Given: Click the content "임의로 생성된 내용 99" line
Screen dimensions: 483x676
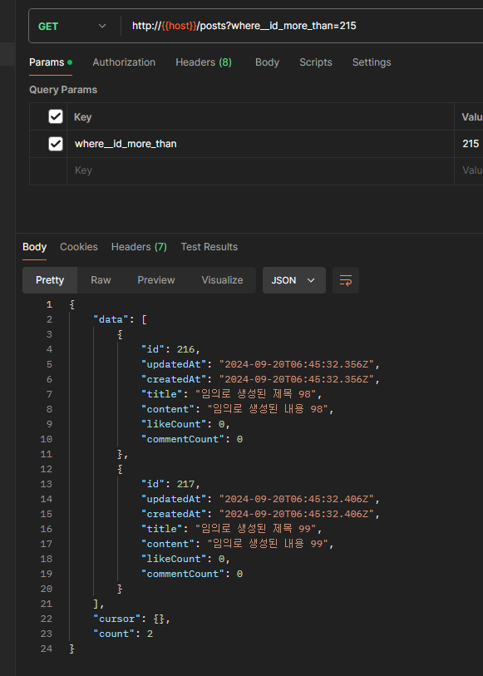Looking at the screenshot, I should [x=238, y=544].
